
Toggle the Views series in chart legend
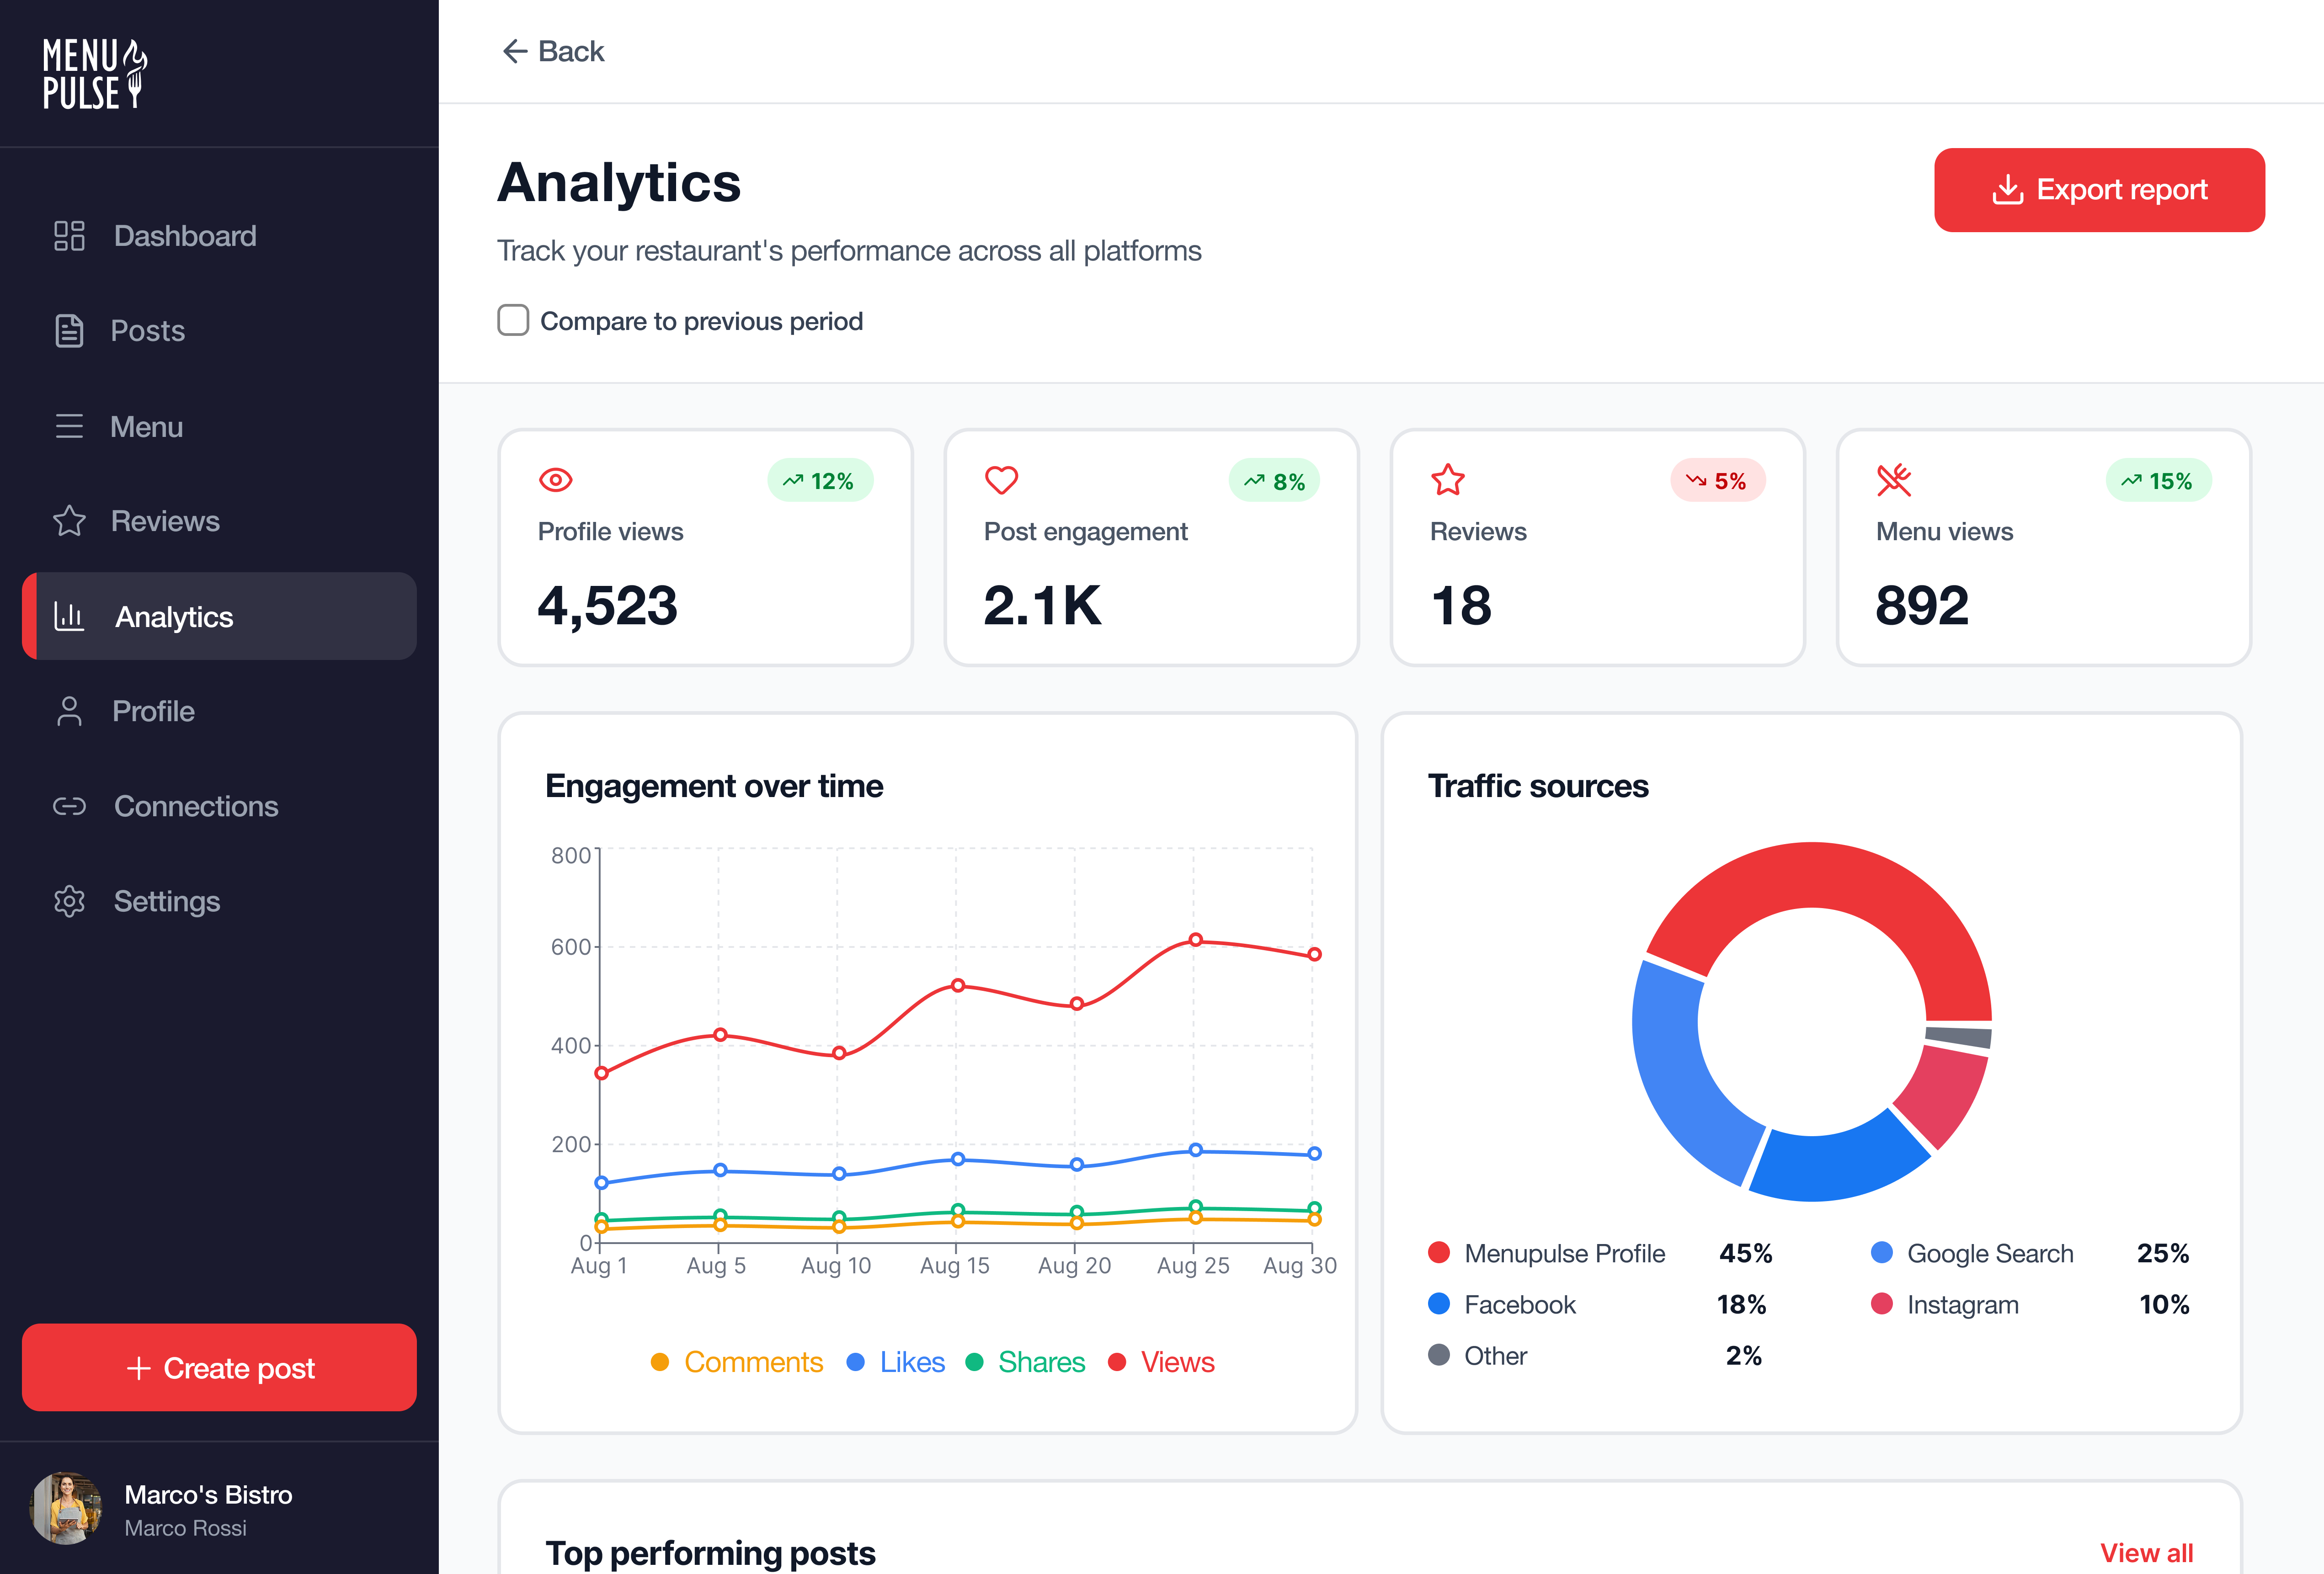[x=1161, y=1362]
